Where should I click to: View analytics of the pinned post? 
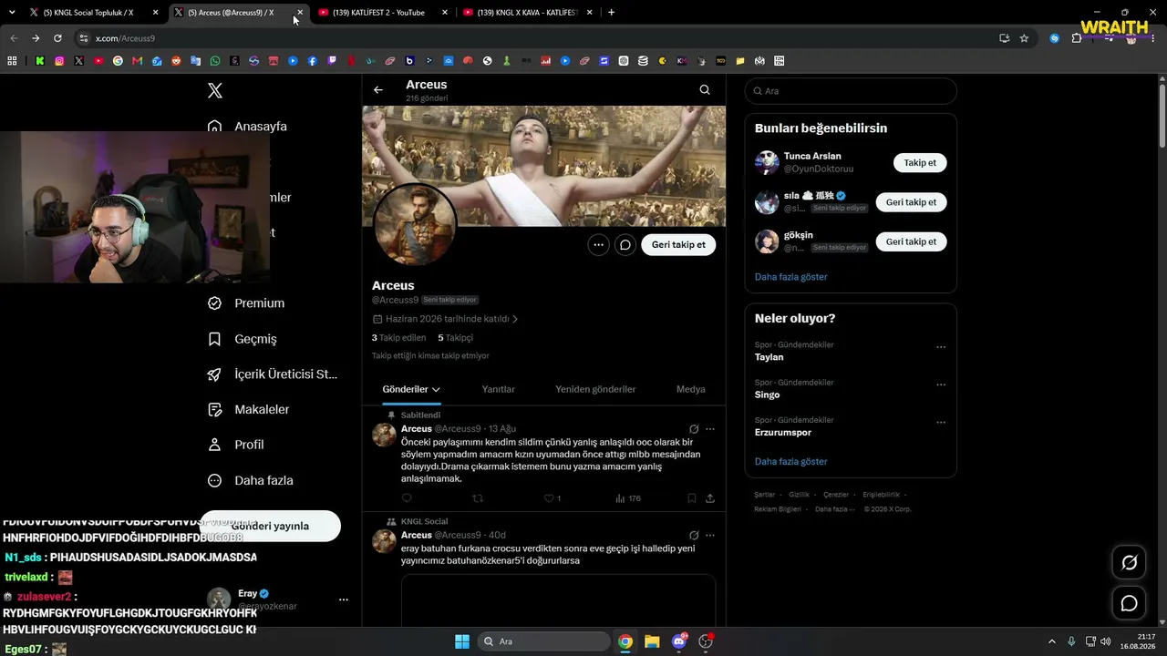(x=627, y=498)
